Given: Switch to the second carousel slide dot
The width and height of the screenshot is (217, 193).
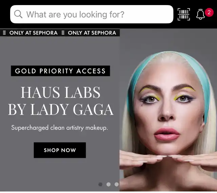Looking at the screenshot, I should coord(108,184).
